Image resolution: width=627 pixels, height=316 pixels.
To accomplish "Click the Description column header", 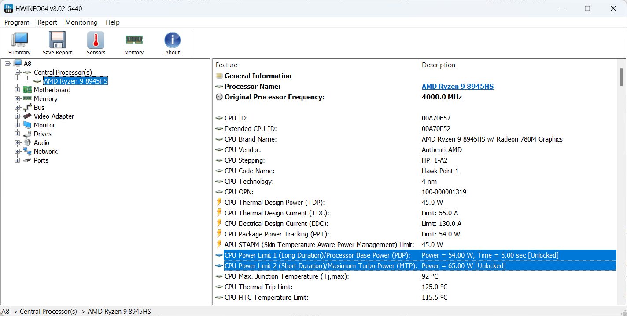I will click(x=517, y=65).
